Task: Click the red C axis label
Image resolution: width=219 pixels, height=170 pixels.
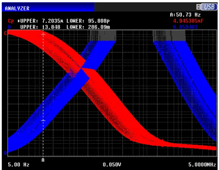Action: [x=5, y=33]
